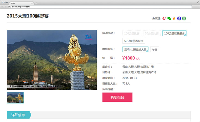Click the browser forward arrow

(x=5, y=7)
